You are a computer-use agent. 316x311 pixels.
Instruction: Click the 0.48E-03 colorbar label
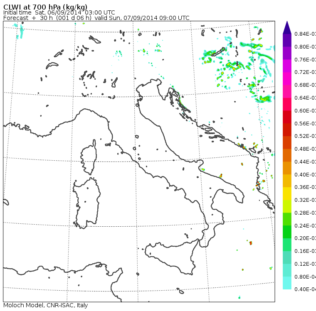point(305,149)
